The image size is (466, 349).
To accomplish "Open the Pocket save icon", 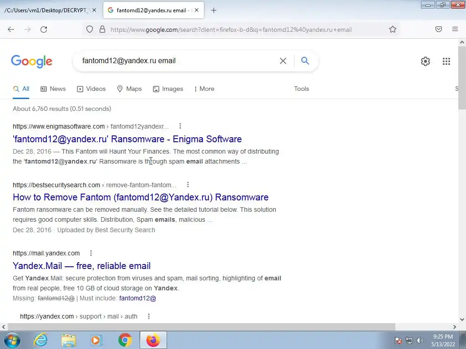I will [439, 29].
